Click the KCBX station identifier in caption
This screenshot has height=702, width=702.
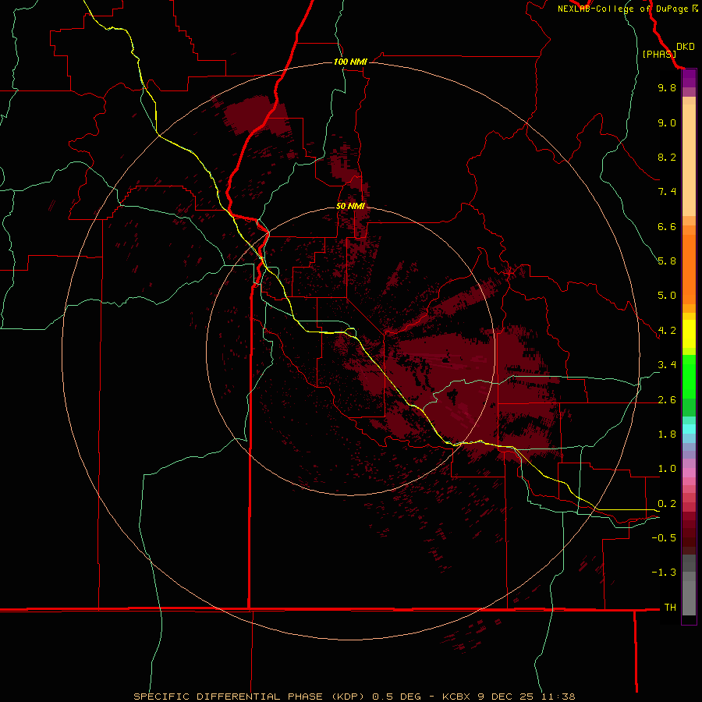tap(456, 697)
